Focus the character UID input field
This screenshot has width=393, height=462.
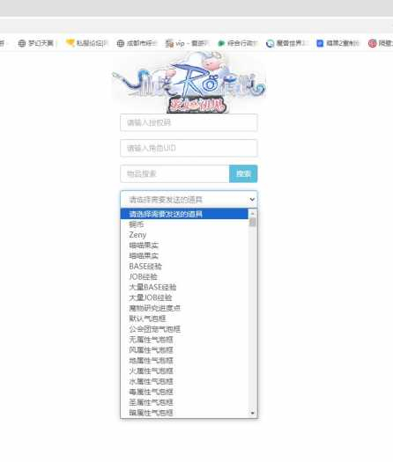(189, 148)
